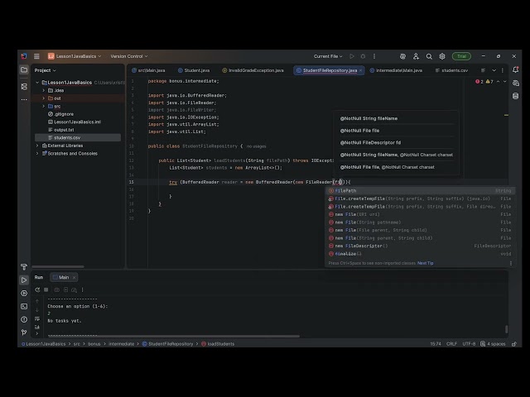
Task: Click CRLF line separator in status bar
Action: point(451,344)
